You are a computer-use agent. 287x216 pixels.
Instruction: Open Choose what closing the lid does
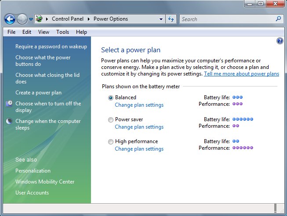(47, 78)
